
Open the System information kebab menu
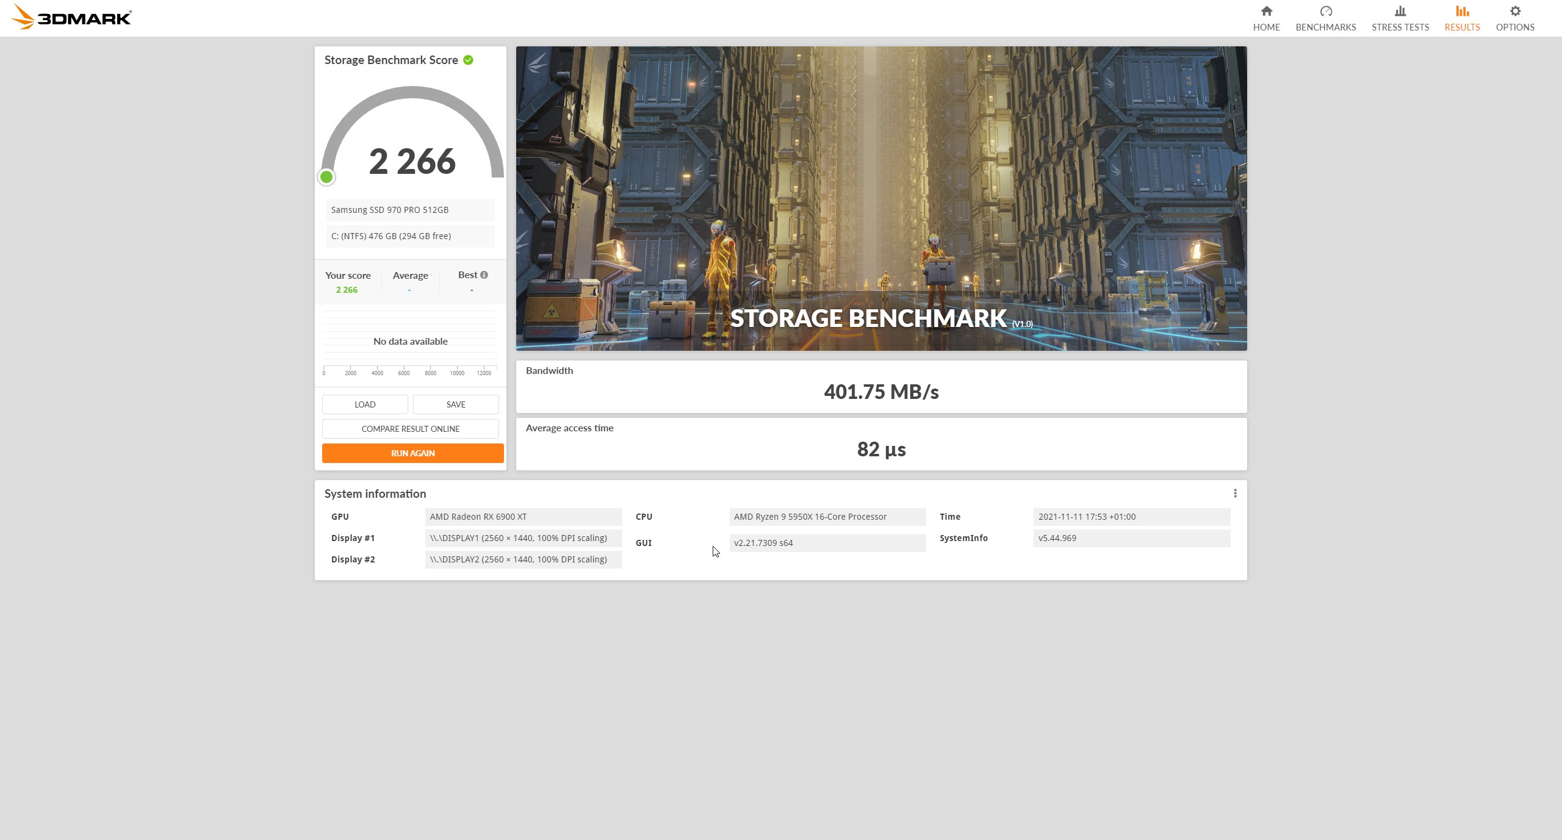point(1236,493)
